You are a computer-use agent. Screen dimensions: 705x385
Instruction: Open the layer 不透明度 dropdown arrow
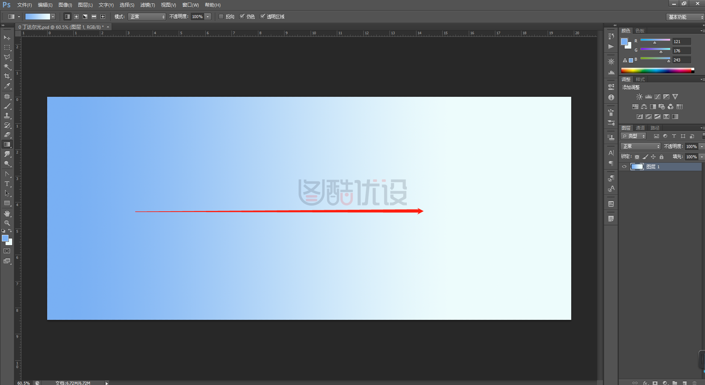point(702,146)
